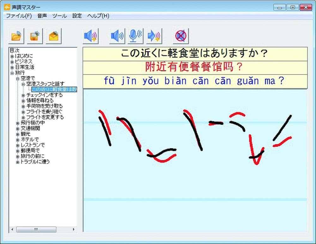
Task: Click the second speaker playback icon
Action: [117, 35]
